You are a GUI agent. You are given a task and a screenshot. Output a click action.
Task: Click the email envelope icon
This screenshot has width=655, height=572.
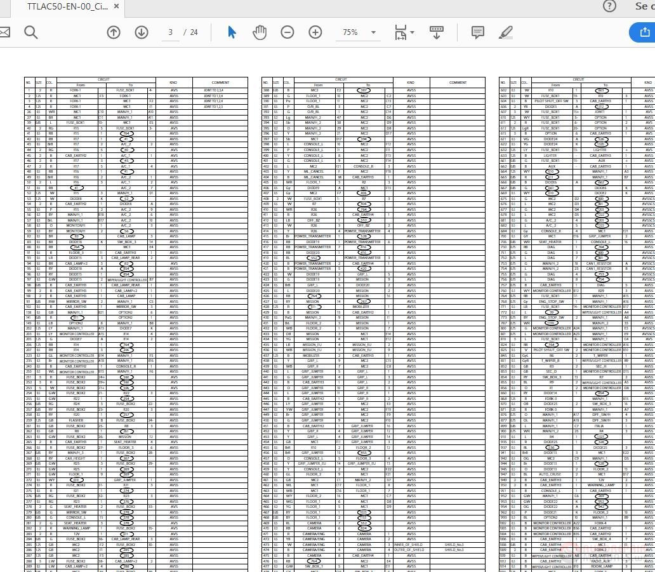4,32
